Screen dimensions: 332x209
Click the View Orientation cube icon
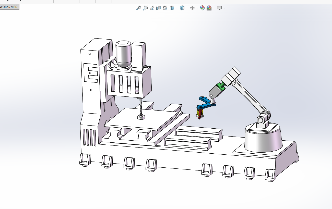point(172,8)
